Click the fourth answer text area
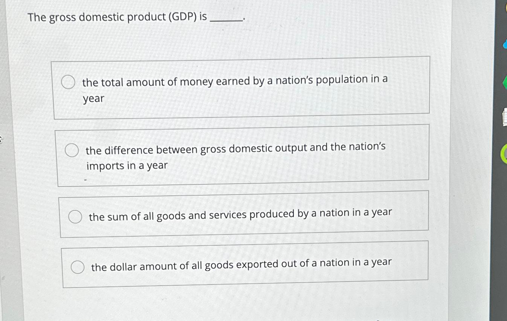Viewport: 507px width, 321px height. coord(241,264)
